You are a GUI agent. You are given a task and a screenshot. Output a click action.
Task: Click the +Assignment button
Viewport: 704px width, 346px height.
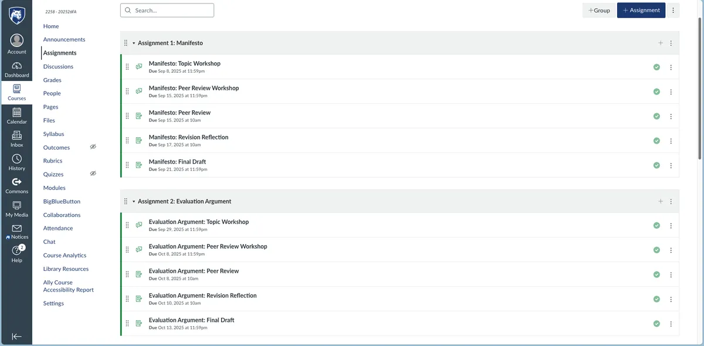coord(641,10)
